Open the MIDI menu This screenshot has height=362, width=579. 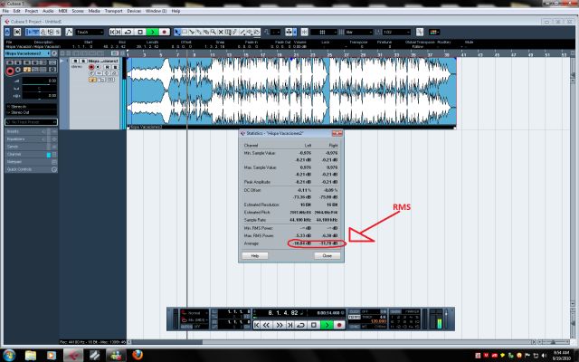[x=62, y=11]
